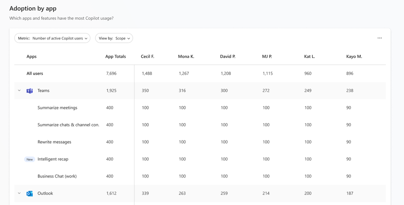Select the Rewrite messages feature row
The height and width of the screenshot is (205, 404).
200,142
